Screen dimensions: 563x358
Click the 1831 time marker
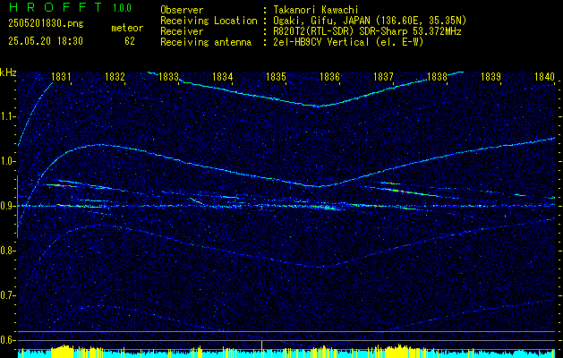(61, 76)
